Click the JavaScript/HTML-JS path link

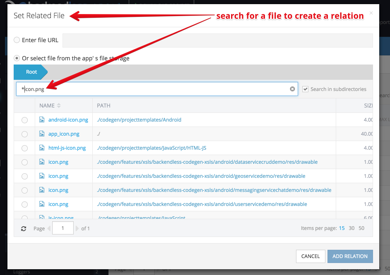(152, 148)
